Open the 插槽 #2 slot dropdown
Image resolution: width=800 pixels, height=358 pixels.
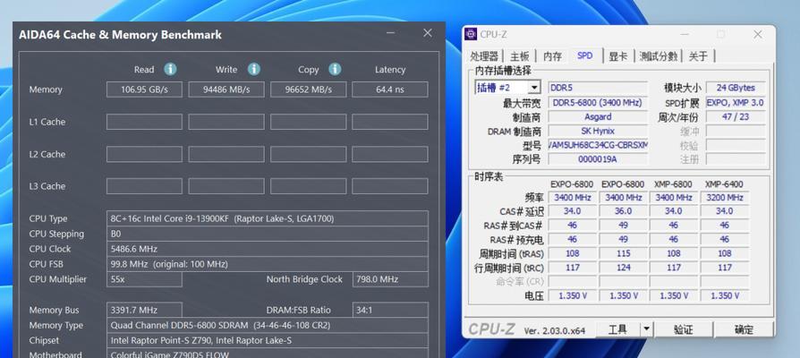click(x=533, y=88)
